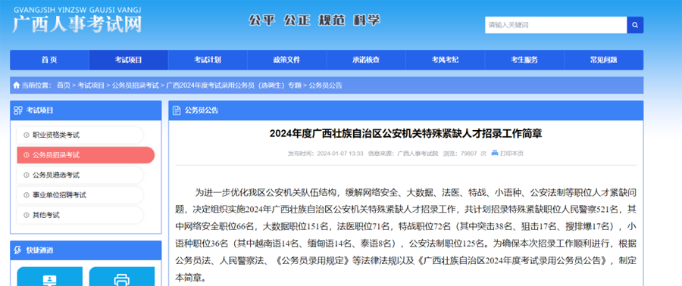The height and width of the screenshot is (286, 682).
Task: Focus the keyword search input field
Action: [x=556, y=25]
